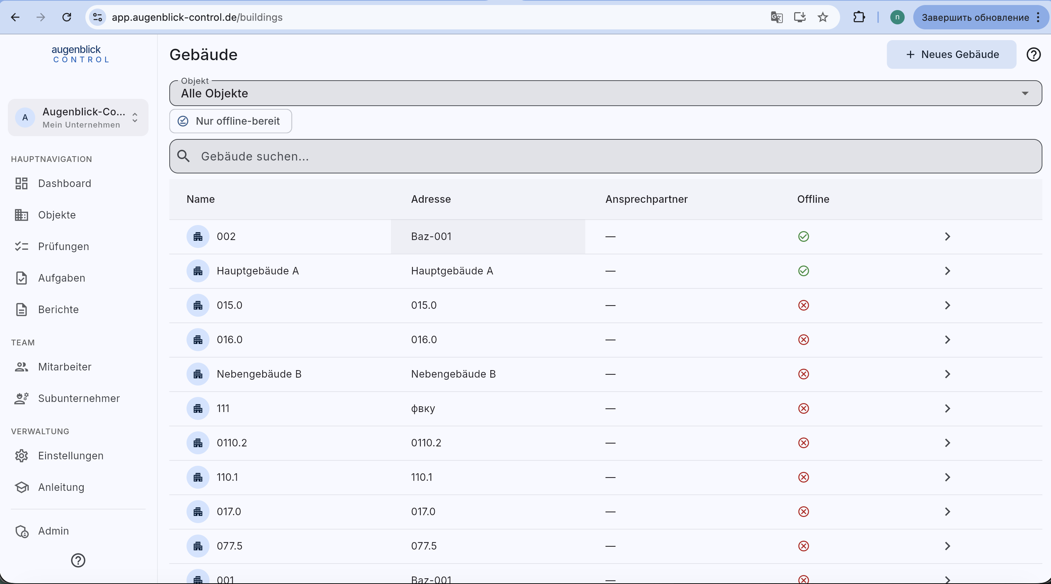Click the building icon for Nebengebäude B
This screenshot has height=584, width=1051.
(198, 374)
